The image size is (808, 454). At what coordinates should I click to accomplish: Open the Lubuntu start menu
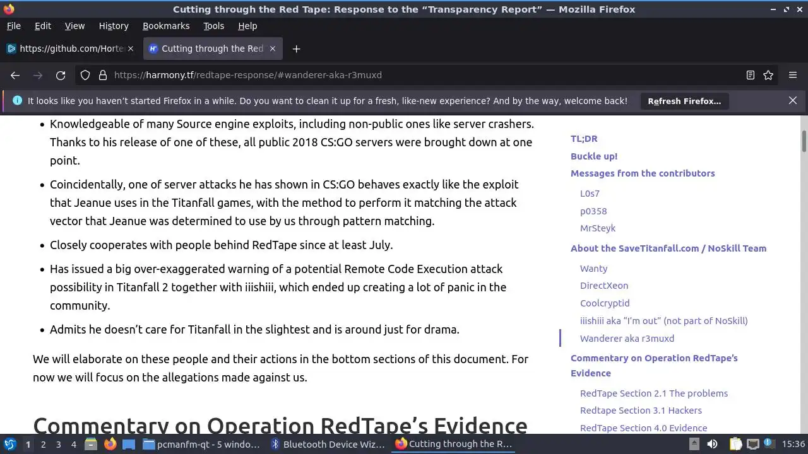click(9, 445)
